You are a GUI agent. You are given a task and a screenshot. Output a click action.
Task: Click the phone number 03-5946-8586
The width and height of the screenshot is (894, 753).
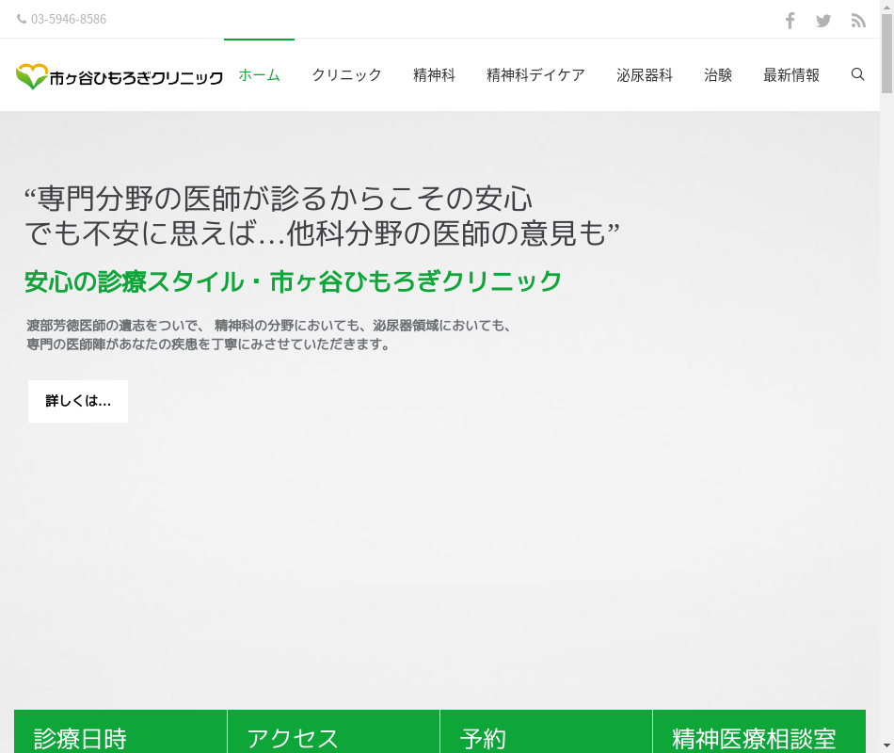click(69, 19)
